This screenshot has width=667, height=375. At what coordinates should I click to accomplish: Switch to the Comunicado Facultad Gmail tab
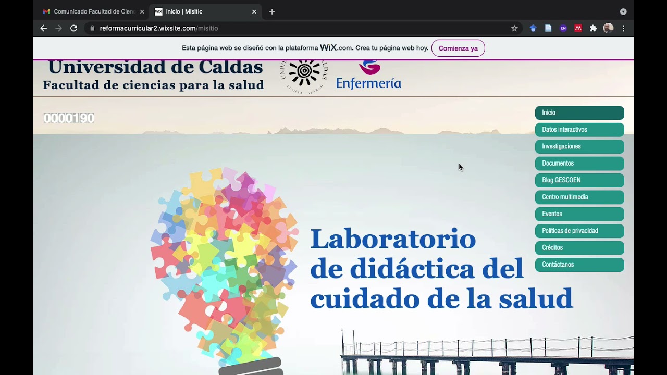pos(93,11)
